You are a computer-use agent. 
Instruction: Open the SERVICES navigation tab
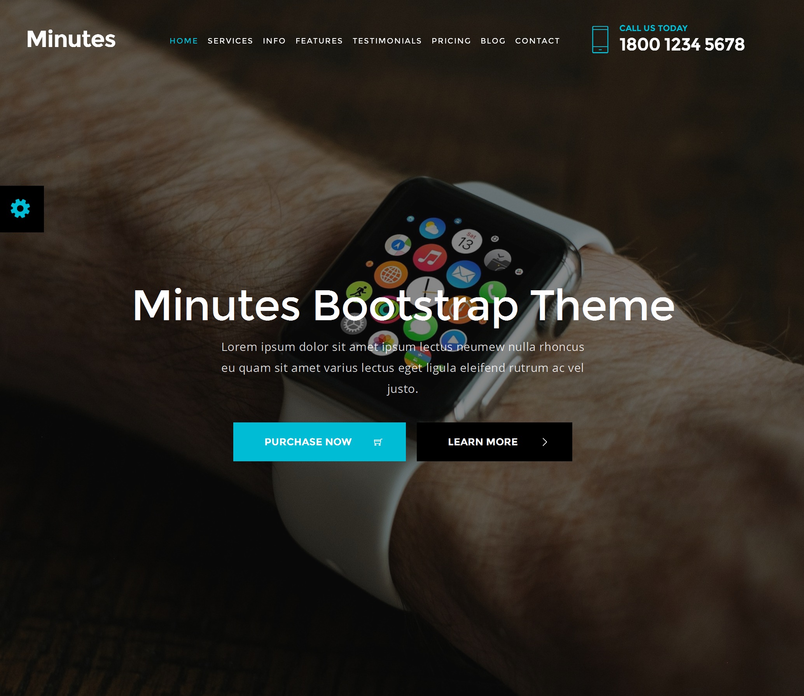[230, 40]
